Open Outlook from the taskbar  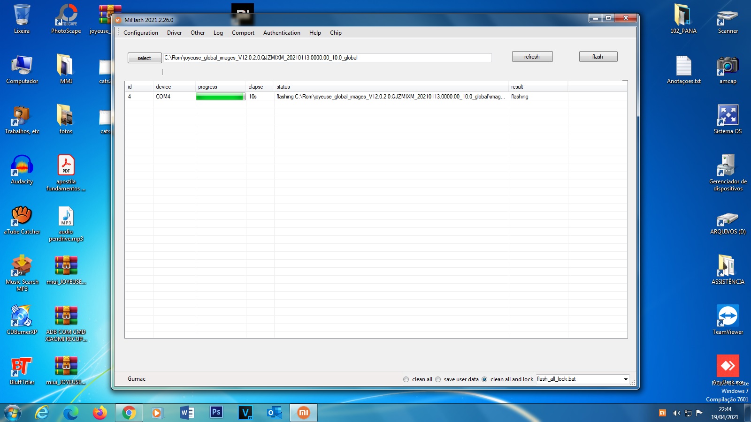(x=274, y=413)
